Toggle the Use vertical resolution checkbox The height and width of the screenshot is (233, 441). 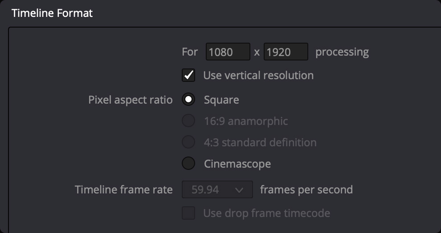click(x=188, y=76)
